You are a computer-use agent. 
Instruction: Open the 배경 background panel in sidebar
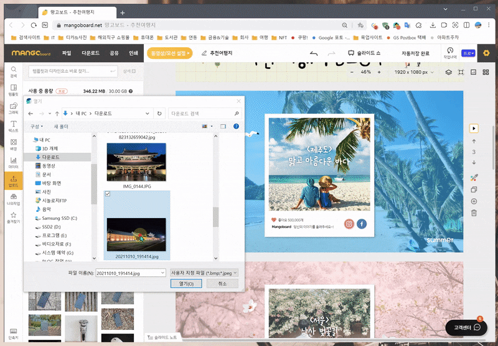point(13,145)
